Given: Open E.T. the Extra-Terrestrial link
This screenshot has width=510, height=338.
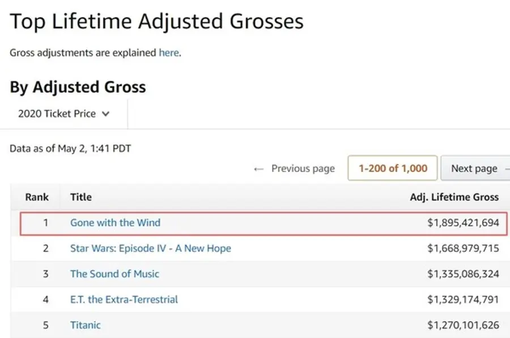Looking at the screenshot, I should [x=124, y=300].
